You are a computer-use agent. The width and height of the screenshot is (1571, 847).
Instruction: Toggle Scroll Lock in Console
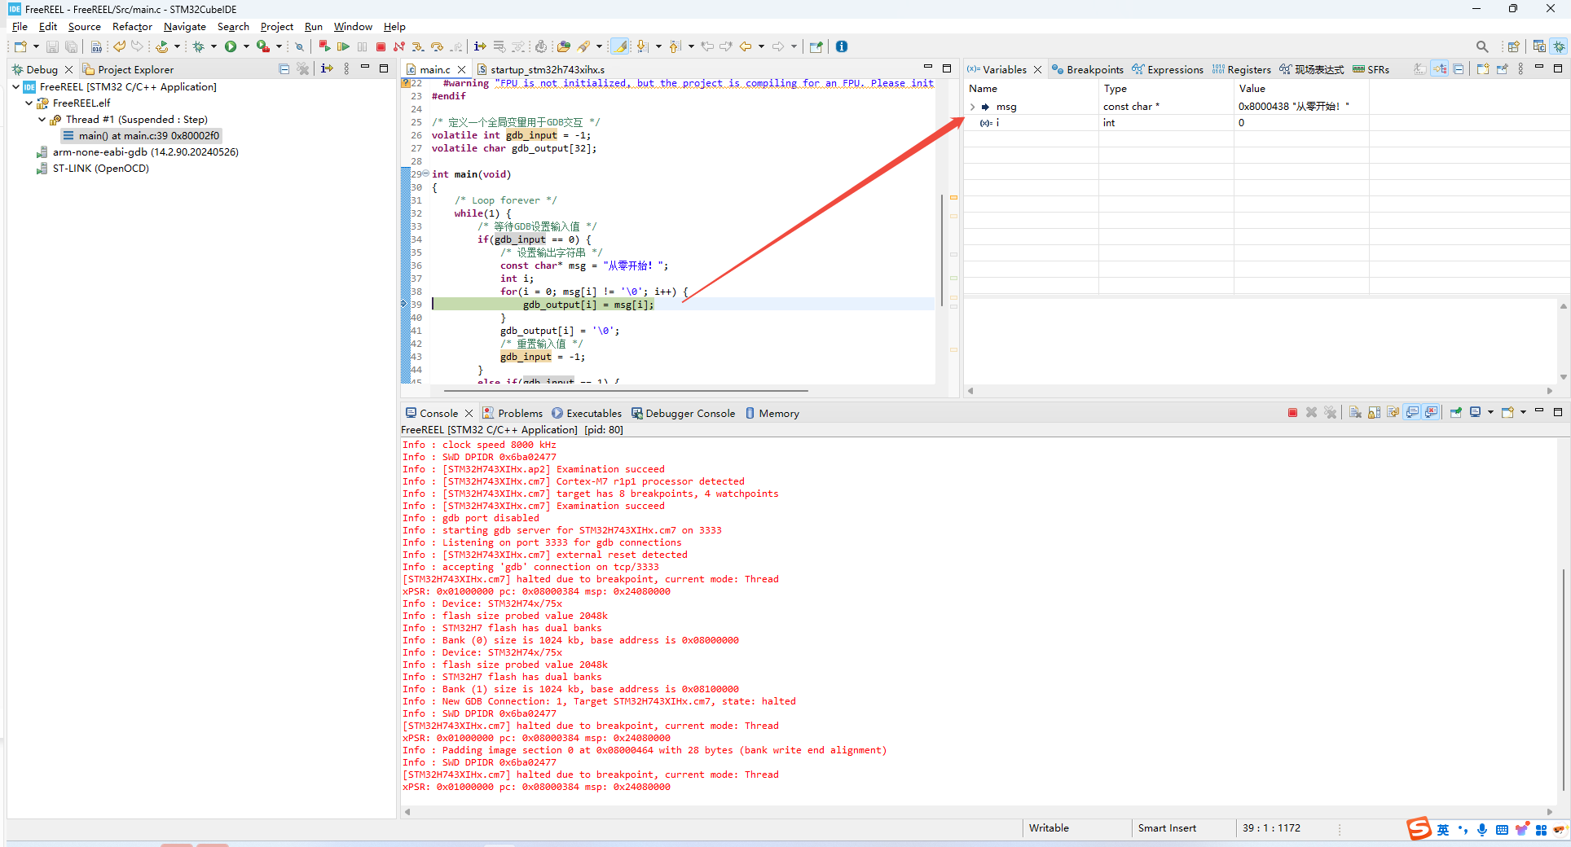(1375, 413)
